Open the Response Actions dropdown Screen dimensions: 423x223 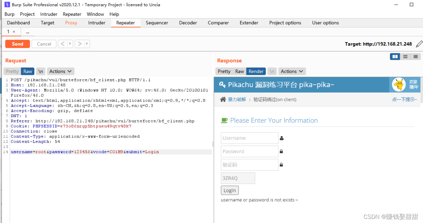click(x=292, y=71)
